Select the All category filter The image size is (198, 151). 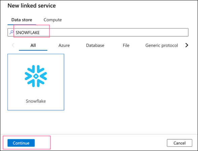33,45
